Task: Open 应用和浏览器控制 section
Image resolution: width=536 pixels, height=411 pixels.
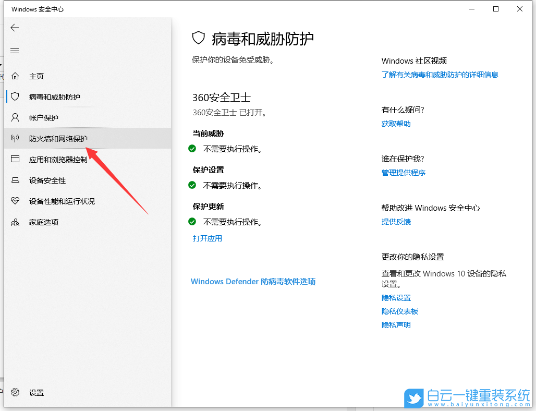Action: [55, 159]
